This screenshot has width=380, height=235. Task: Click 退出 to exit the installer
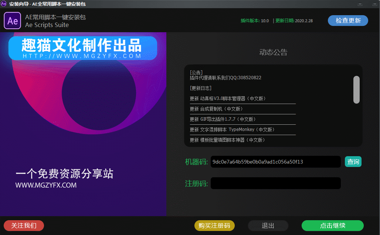(x=268, y=225)
